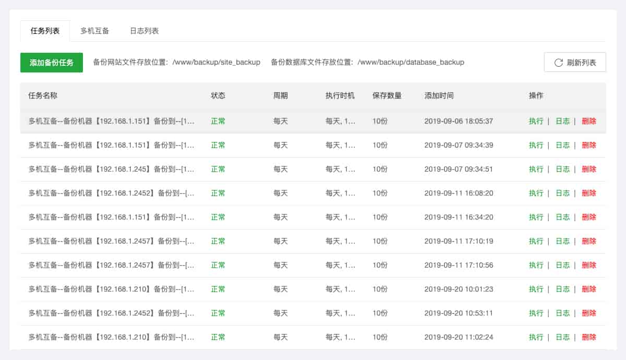The image size is (626, 360).
Task: Switch to the 多机互备 tab
Action: [95, 31]
